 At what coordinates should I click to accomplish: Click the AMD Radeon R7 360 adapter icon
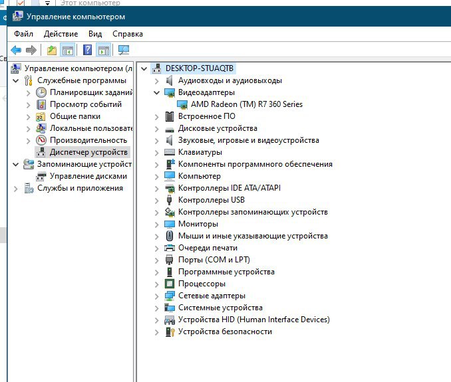click(x=182, y=104)
